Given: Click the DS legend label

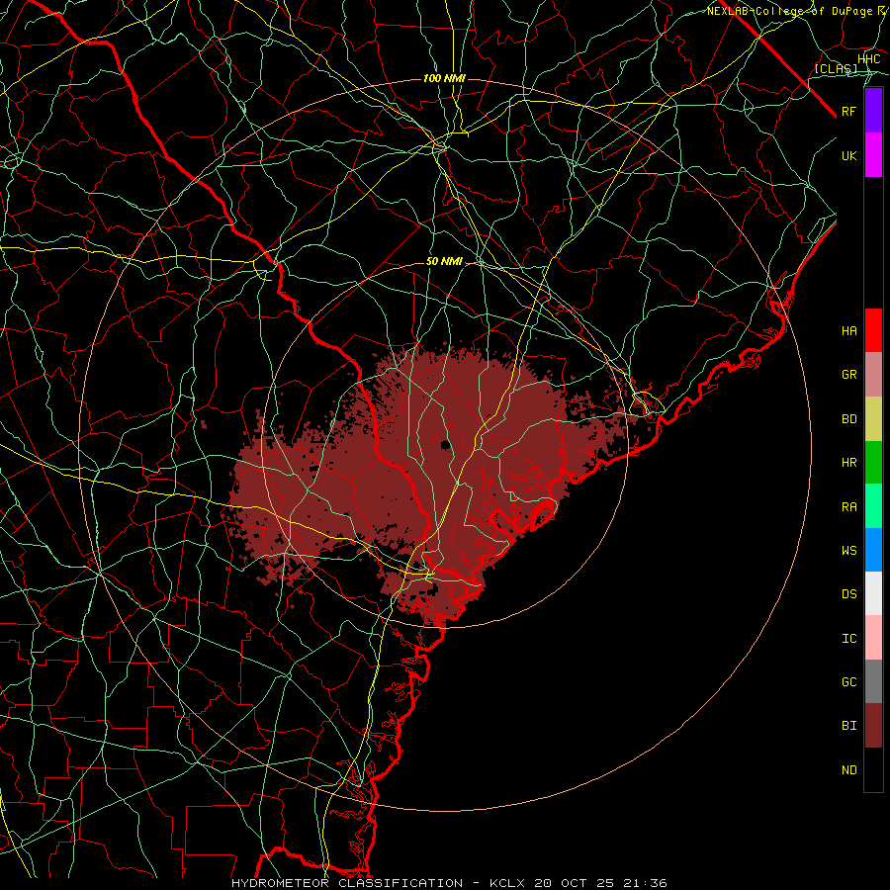Looking at the screenshot, I should [849, 594].
